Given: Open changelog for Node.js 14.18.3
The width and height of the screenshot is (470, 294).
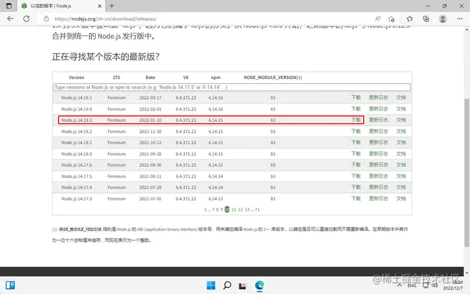Looking at the screenshot, I should click(378, 120).
